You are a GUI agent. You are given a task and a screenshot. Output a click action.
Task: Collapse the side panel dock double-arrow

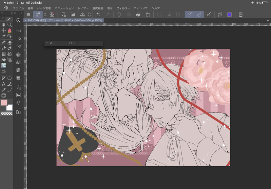[x=15, y=13]
